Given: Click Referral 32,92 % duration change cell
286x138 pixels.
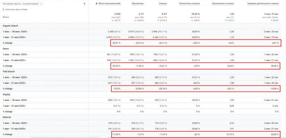Looking at the screenshot, I should click(275, 134).
